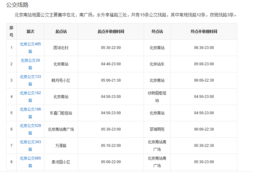Click the intro paragraph about 15条公交线路
Image resolution: width=254 pixels, height=173 pixels.
click(x=126, y=15)
